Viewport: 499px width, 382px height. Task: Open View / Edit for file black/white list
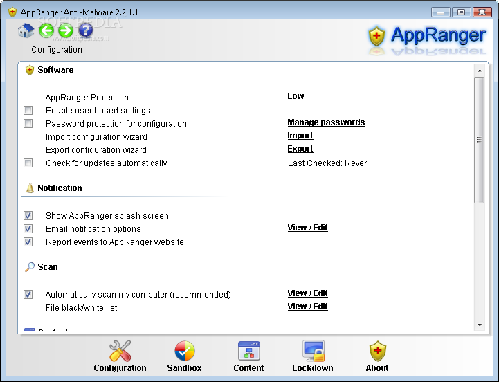click(x=307, y=307)
